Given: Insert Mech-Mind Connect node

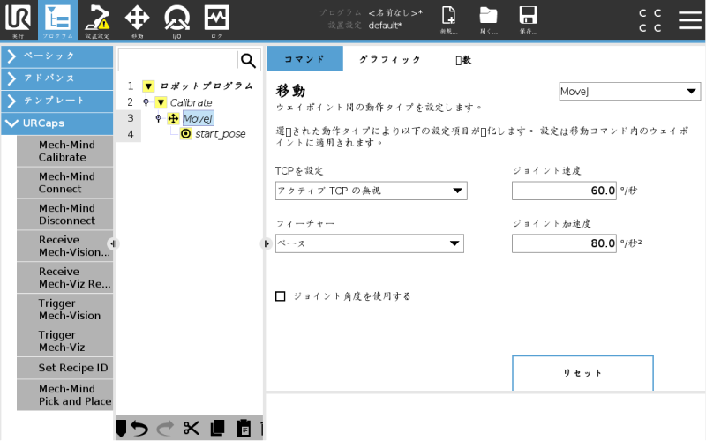Looking at the screenshot, I should [x=64, y=183].
